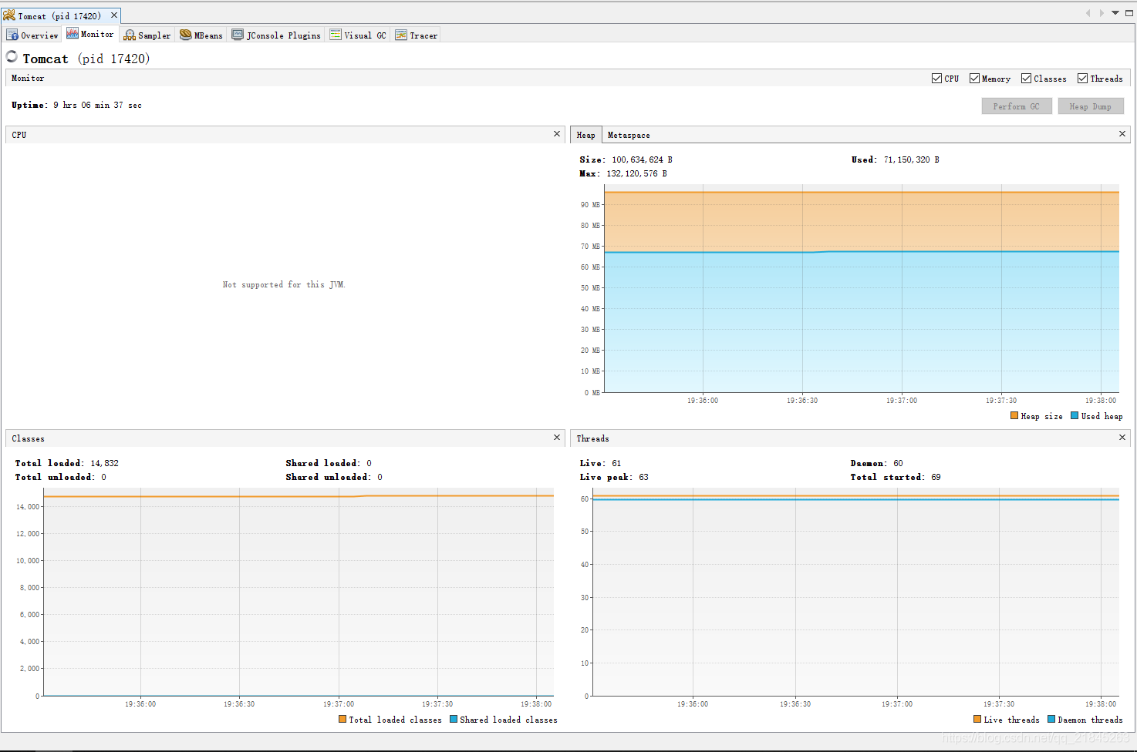Click the Tomcat icon in document tab

pyautogui.click(x=9, y=15)
